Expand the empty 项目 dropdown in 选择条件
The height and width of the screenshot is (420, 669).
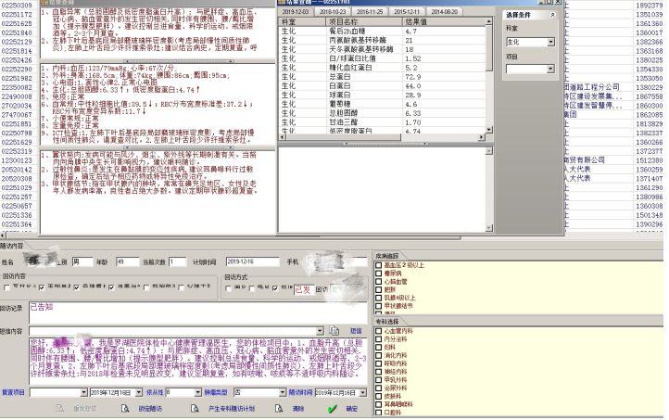550,69
